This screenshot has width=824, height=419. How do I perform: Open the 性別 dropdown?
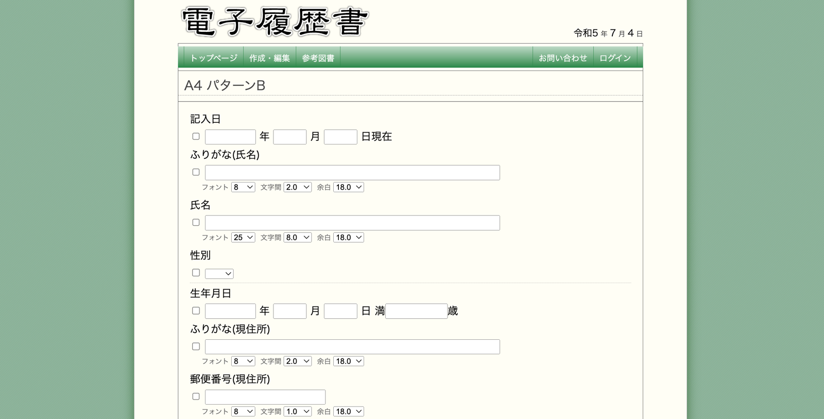(219, 274)
